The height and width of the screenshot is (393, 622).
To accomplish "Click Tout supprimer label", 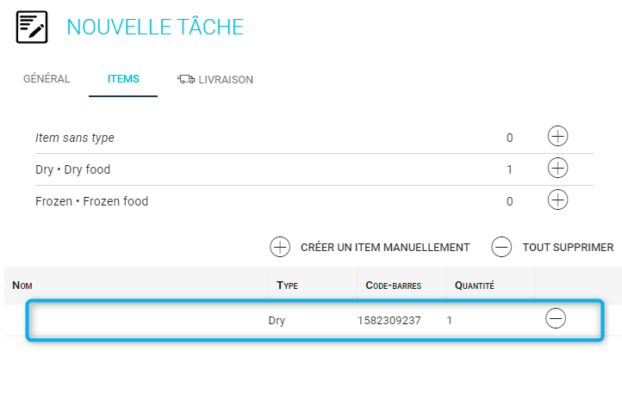I will pyautogui.click(x=568, y=248).
